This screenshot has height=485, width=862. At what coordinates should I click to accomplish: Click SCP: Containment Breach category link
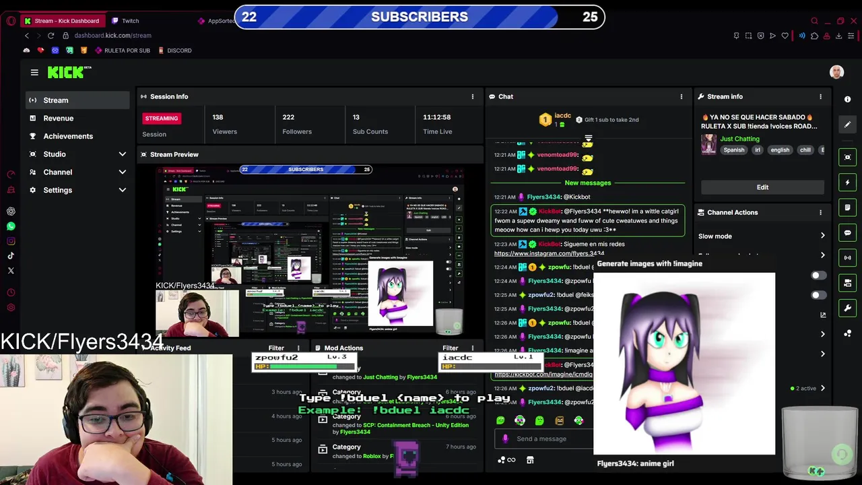tap(416, 425)
